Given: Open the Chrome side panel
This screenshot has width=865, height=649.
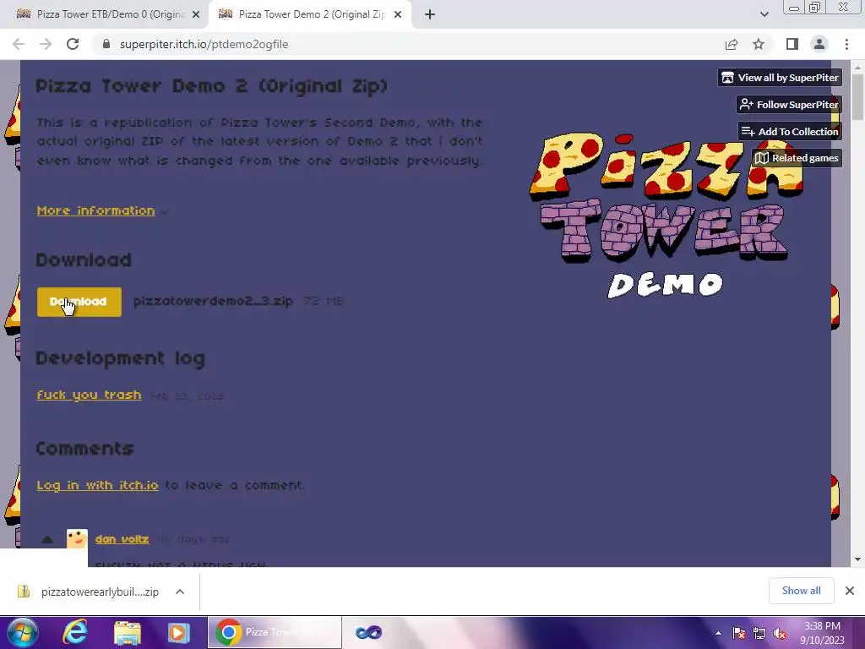Looking at the screenshot, I should tap(792, 44).
